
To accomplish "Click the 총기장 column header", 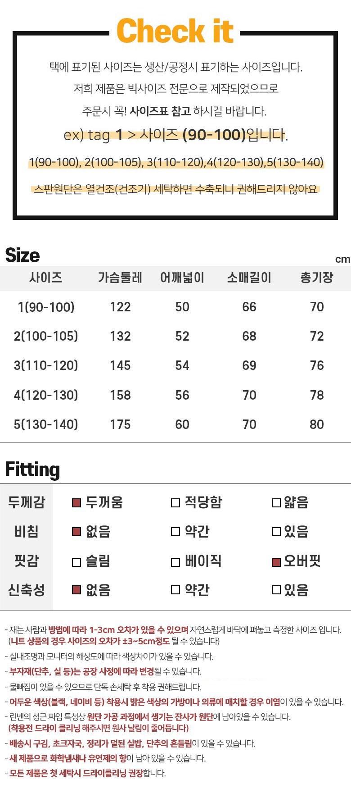I will [x=317, y=278].
